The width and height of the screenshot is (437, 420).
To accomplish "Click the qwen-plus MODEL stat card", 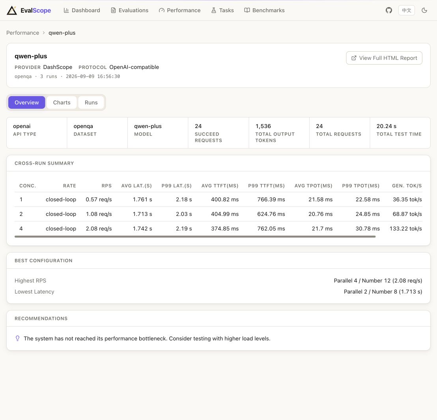I will [158, 133].
